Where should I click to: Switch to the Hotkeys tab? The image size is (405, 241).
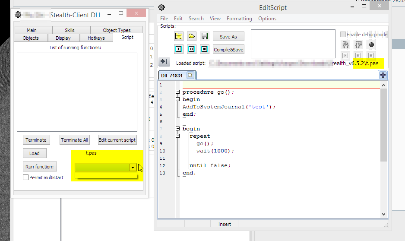pos(96,38)
